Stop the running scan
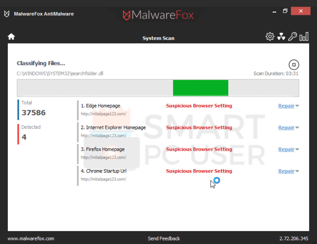 click(x=294, y=65)
